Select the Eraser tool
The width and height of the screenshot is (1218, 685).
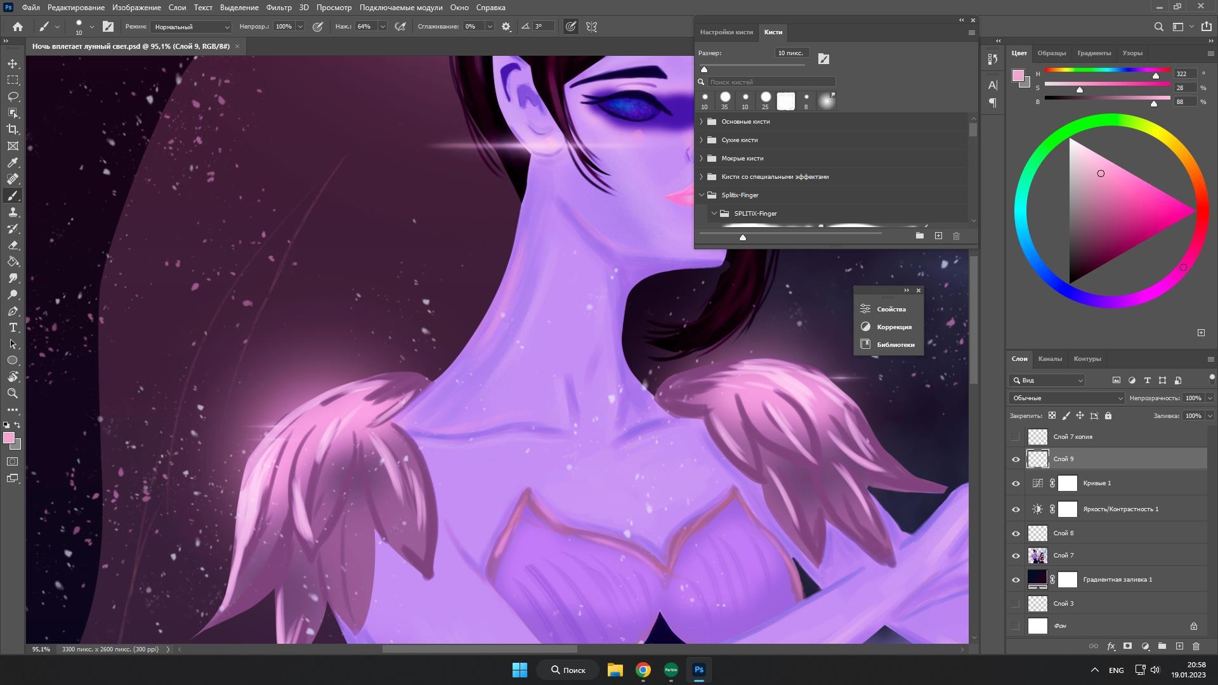13,245
